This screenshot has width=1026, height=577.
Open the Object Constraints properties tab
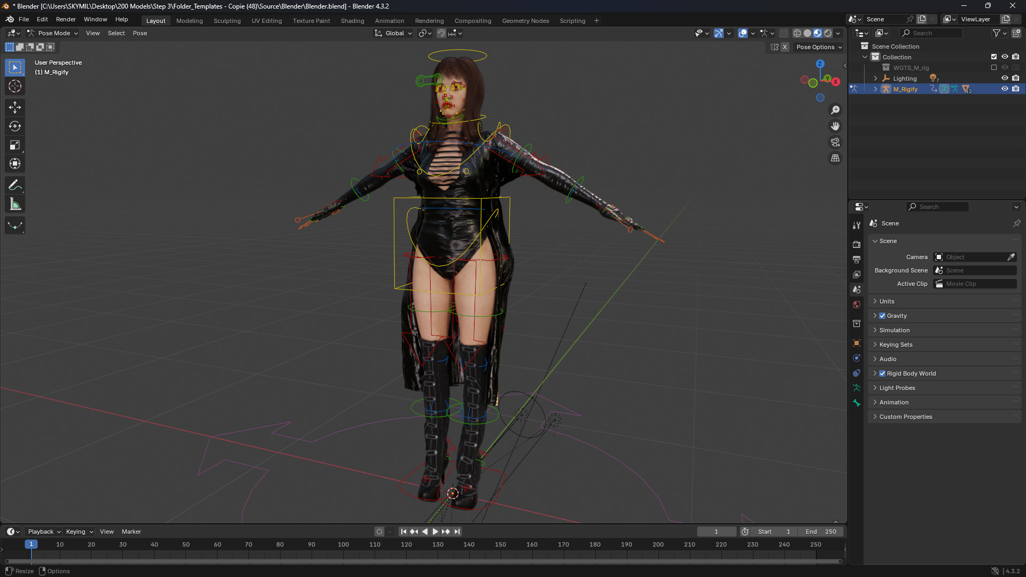click(x=857, y=373)
